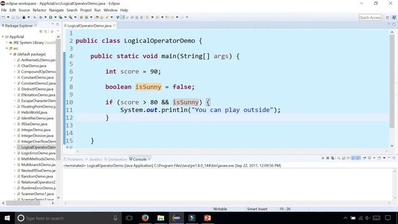This screenshot has width=398, height=224.
Task: Click the Pin Console icon
Action: click(x=364, y=158)
